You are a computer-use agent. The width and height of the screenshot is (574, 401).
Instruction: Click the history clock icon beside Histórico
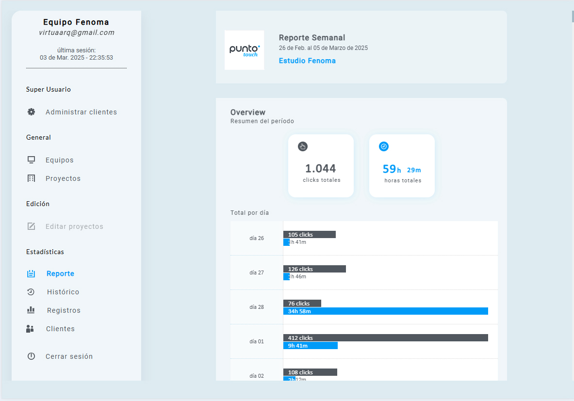click(x=31, y=292)
